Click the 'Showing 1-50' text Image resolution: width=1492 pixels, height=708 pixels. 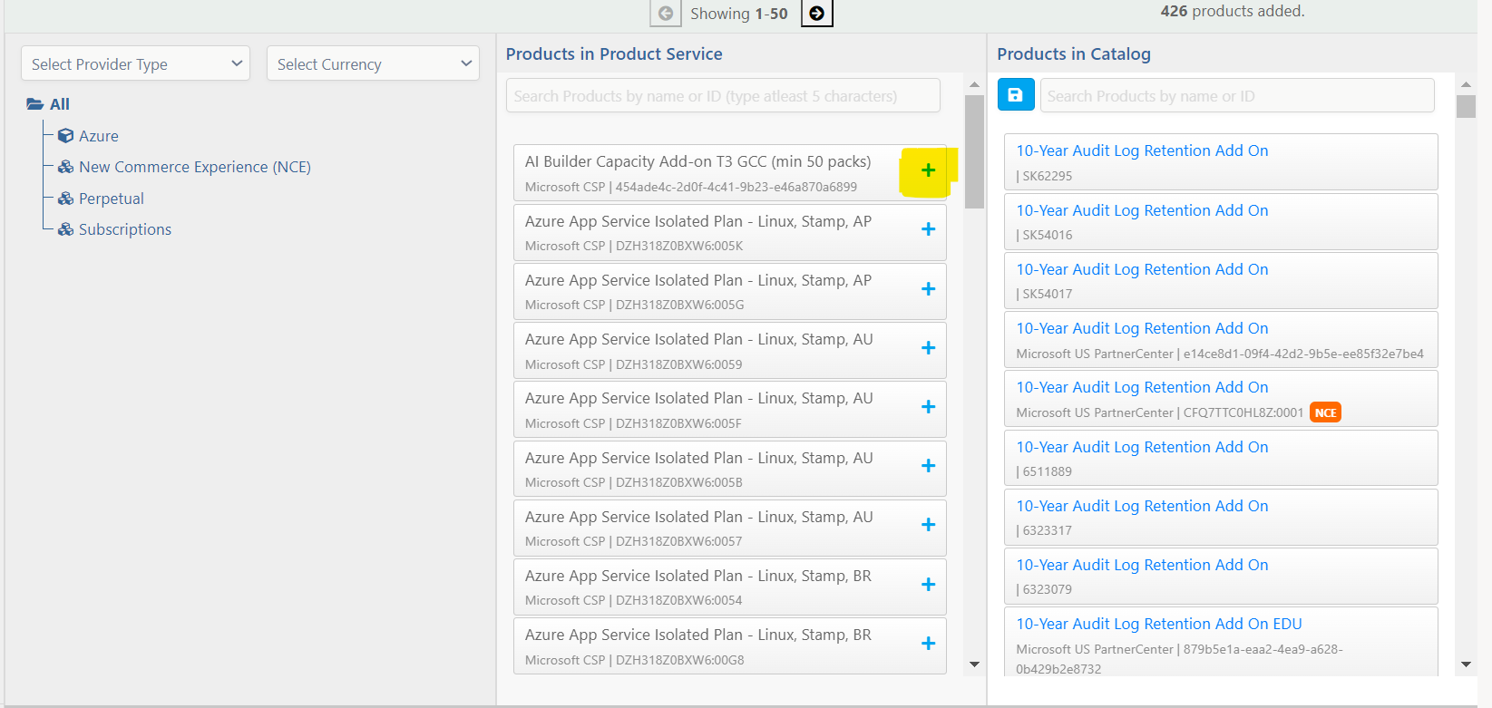click(x=739, y=14)
